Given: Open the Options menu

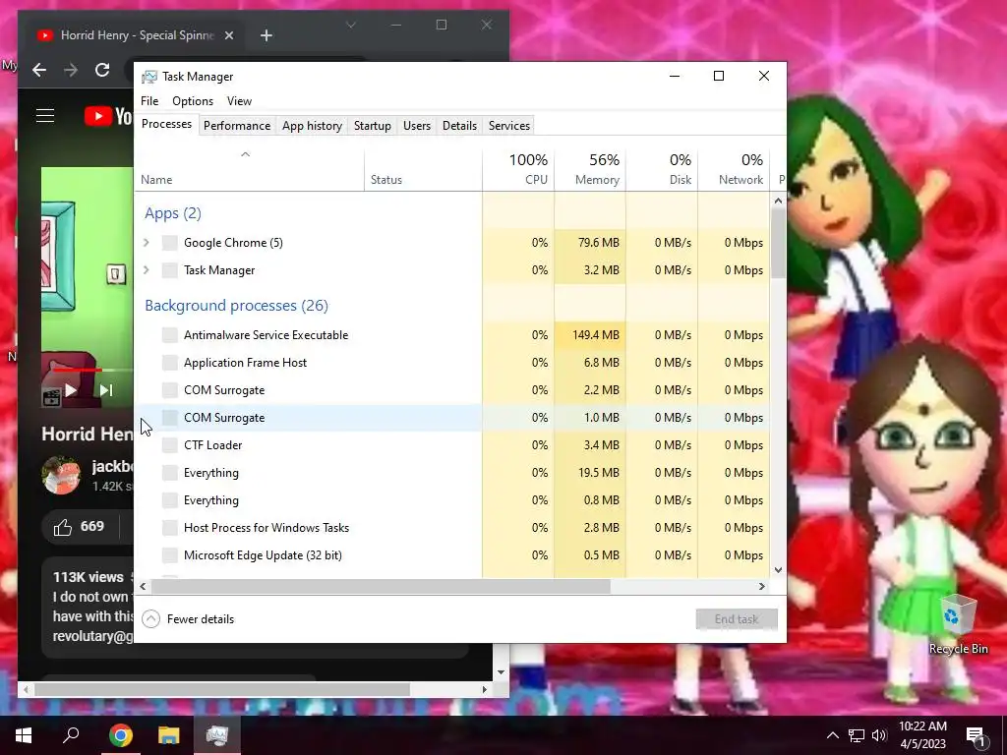Looking at the screenshot, I should click(x=193, y=101).
